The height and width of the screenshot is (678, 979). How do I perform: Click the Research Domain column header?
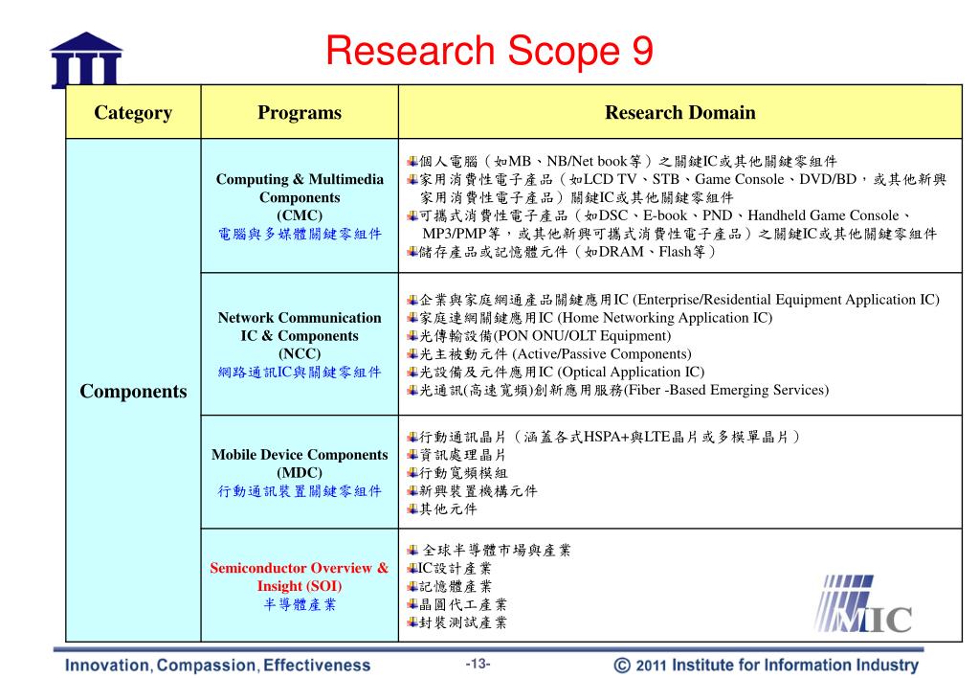679,112
